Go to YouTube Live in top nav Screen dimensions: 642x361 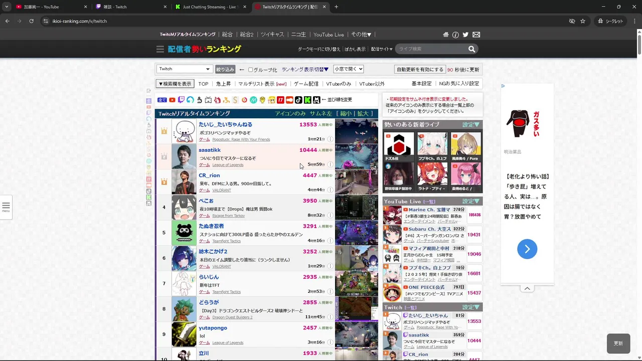coord(329,35)
